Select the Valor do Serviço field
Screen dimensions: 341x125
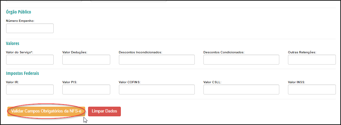[30, 59]
